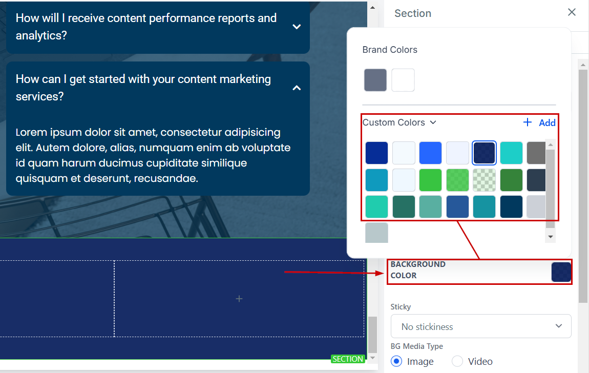Close the Section settings panel

coord(572,12)
